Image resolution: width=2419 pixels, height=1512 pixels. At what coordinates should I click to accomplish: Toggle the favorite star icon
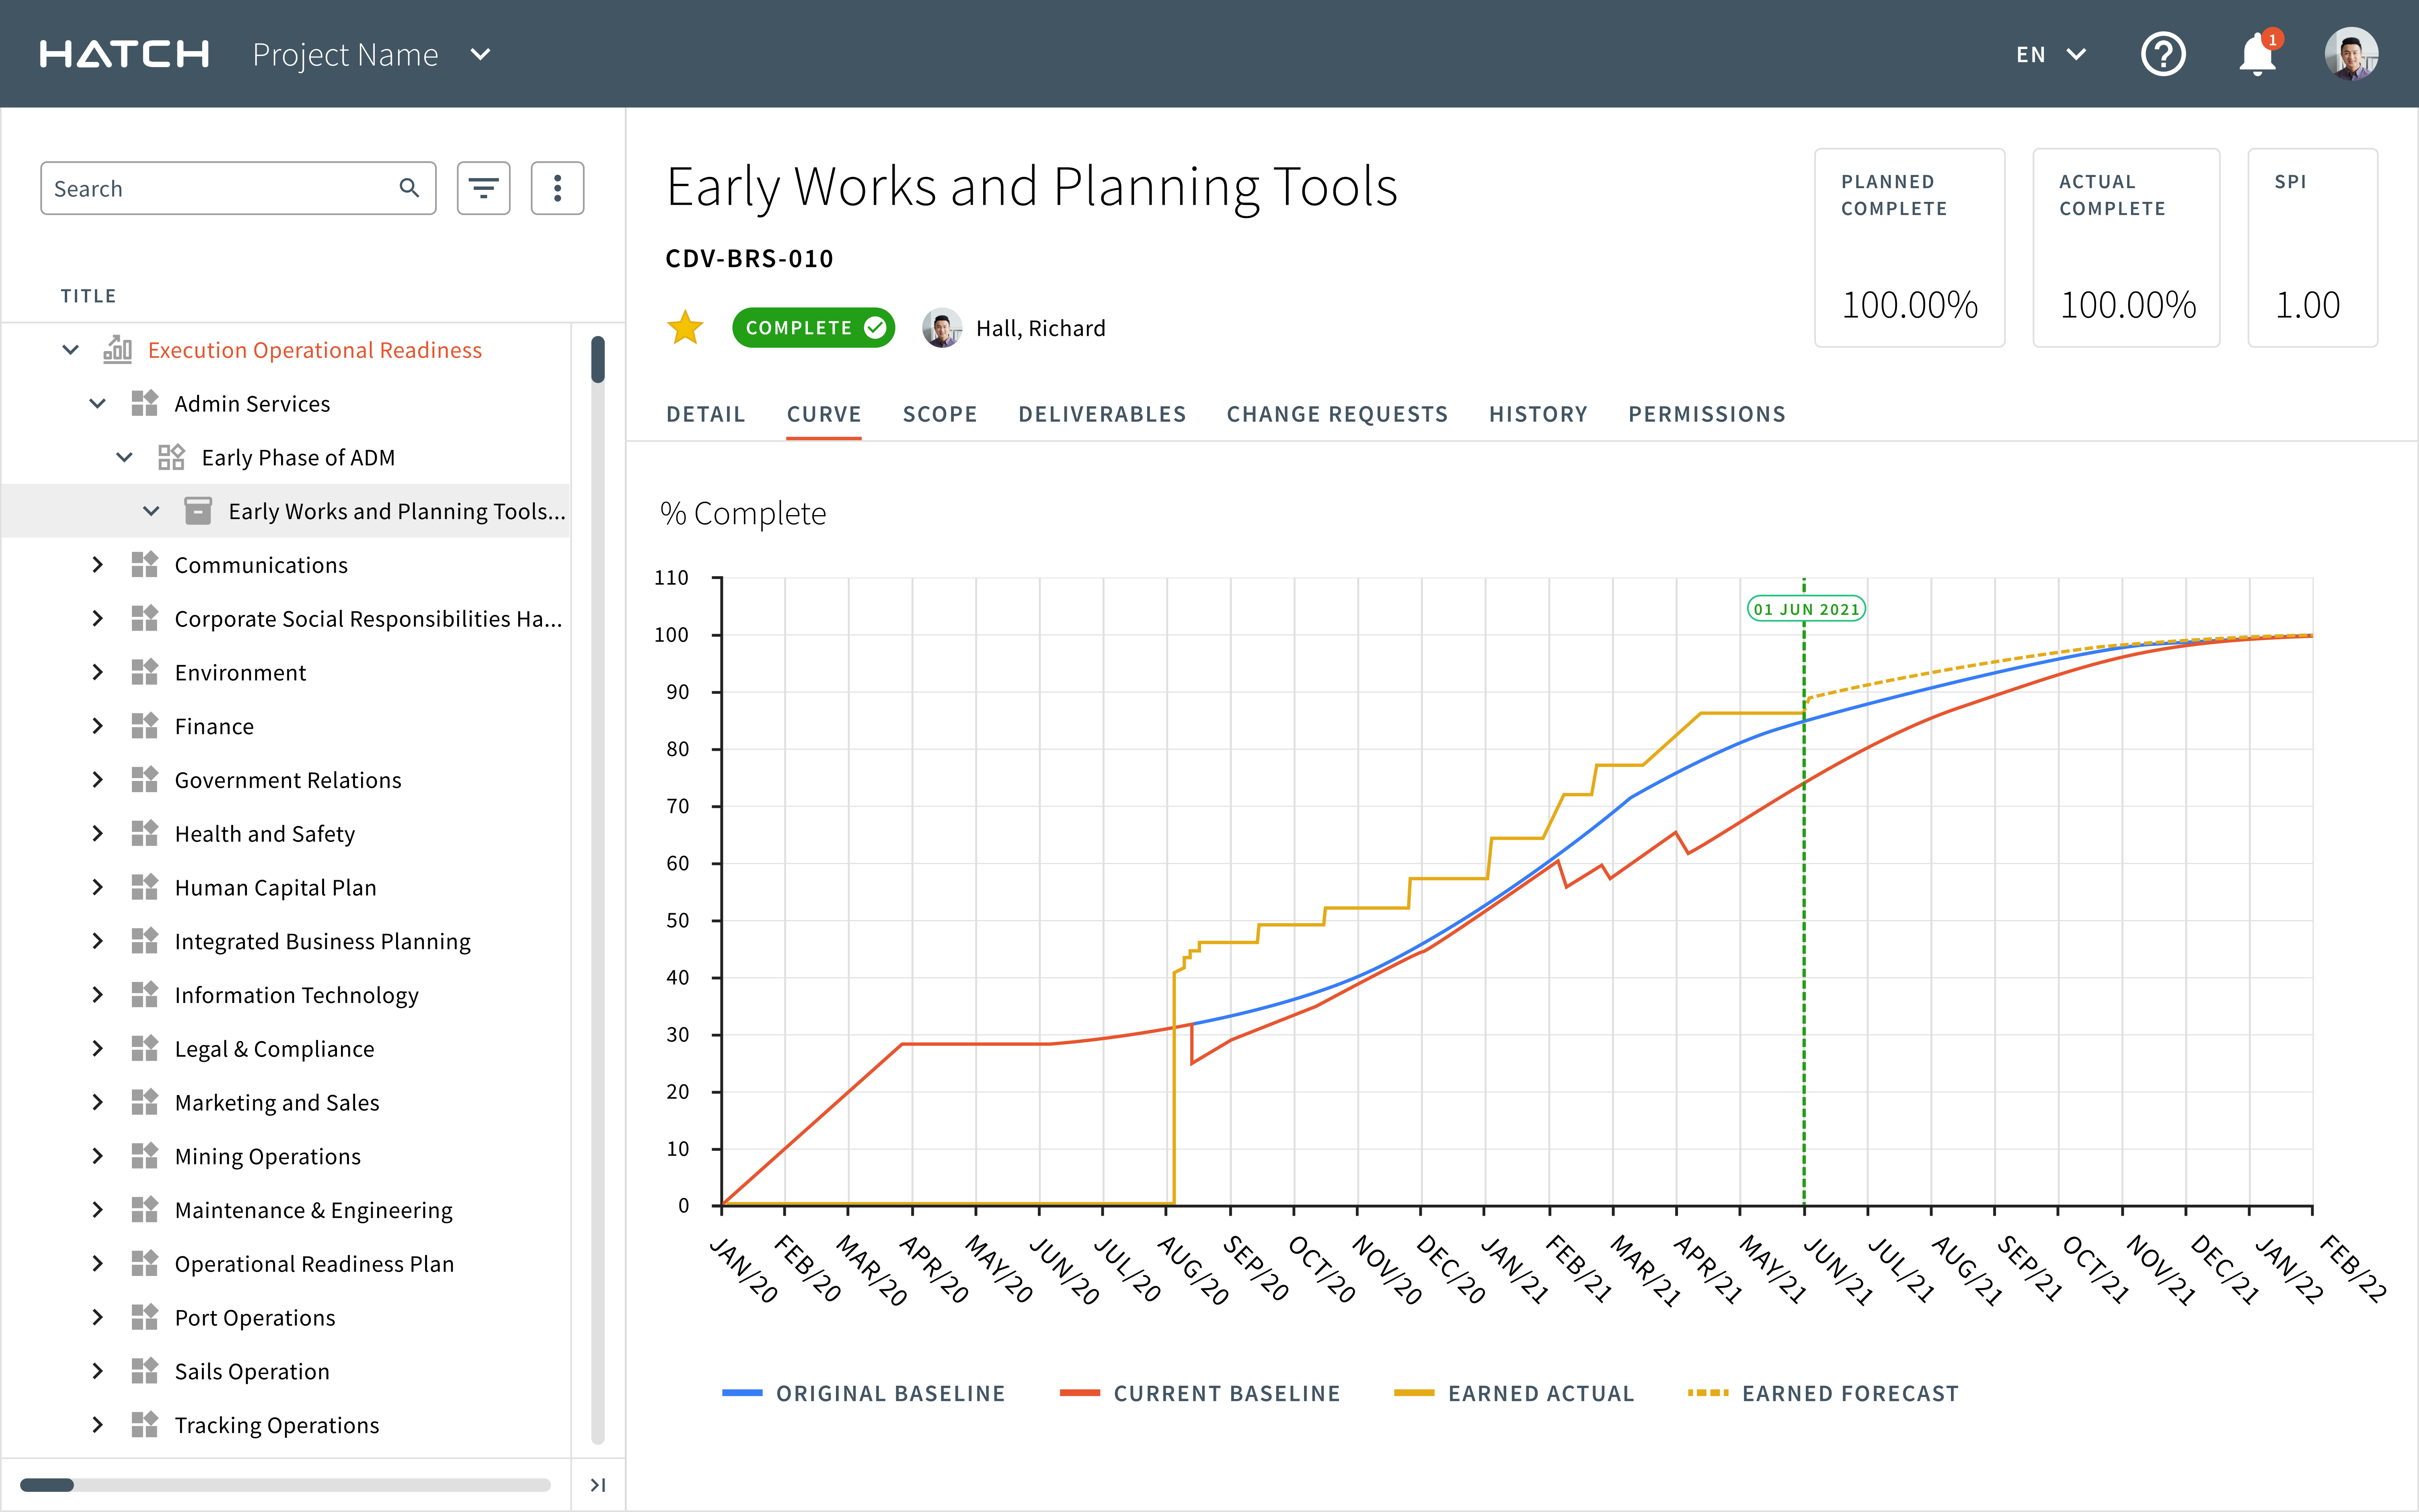[x=686, y=328]
